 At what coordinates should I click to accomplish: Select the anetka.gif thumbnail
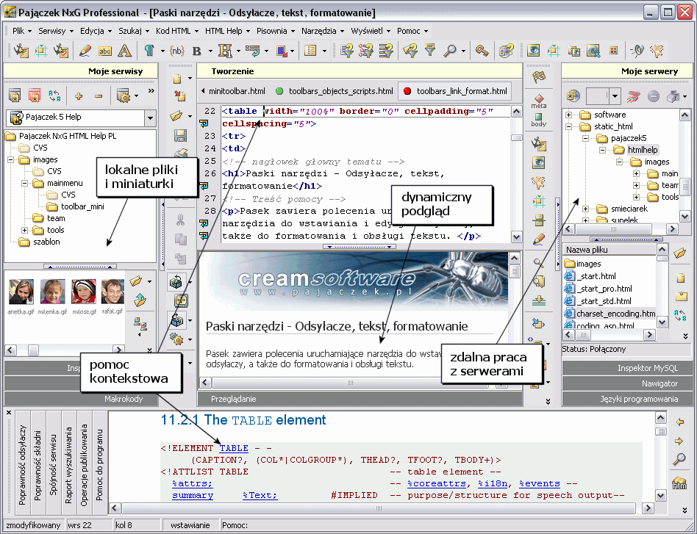pos(21,291)
